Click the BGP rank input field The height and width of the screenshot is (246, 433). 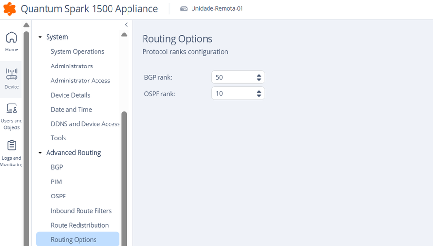point(233,77)
